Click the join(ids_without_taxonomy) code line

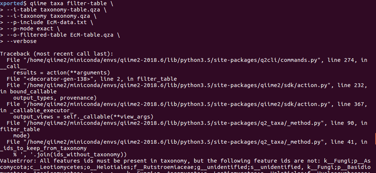click(x=70, y=154)
